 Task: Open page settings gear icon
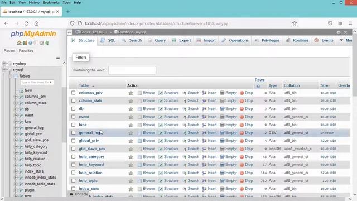[x=339, y=32]
